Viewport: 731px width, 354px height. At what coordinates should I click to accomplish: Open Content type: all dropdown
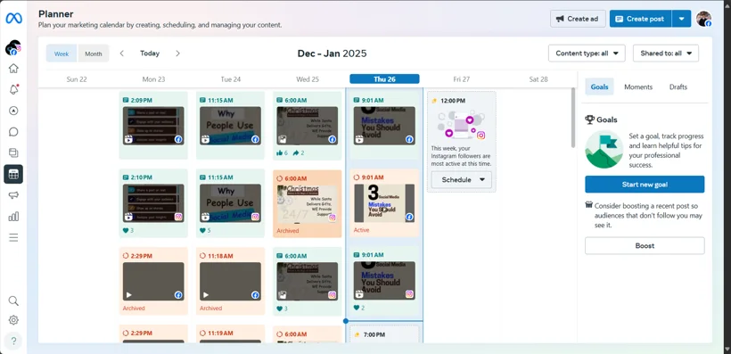587,54
